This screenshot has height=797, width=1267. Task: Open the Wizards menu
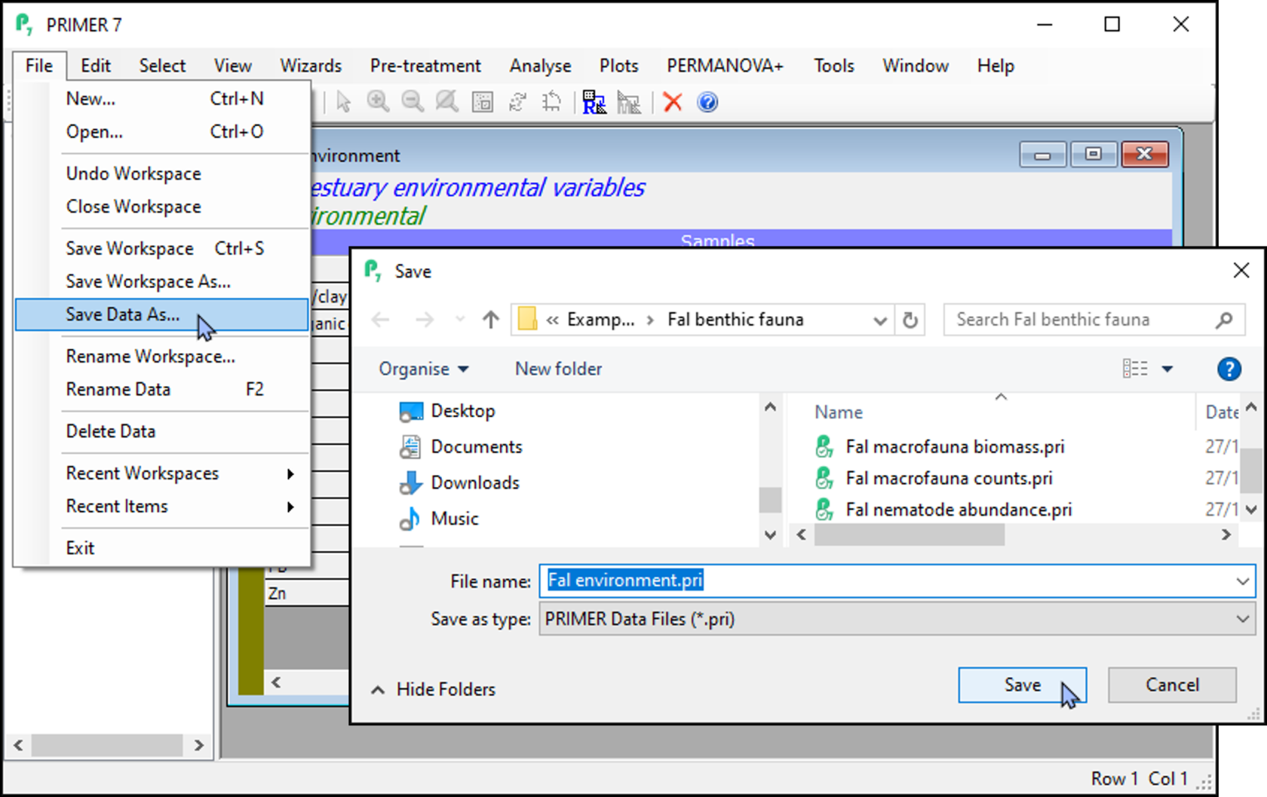coord(311,66)
